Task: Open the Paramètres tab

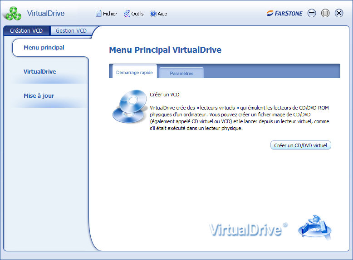Action: 181,73
